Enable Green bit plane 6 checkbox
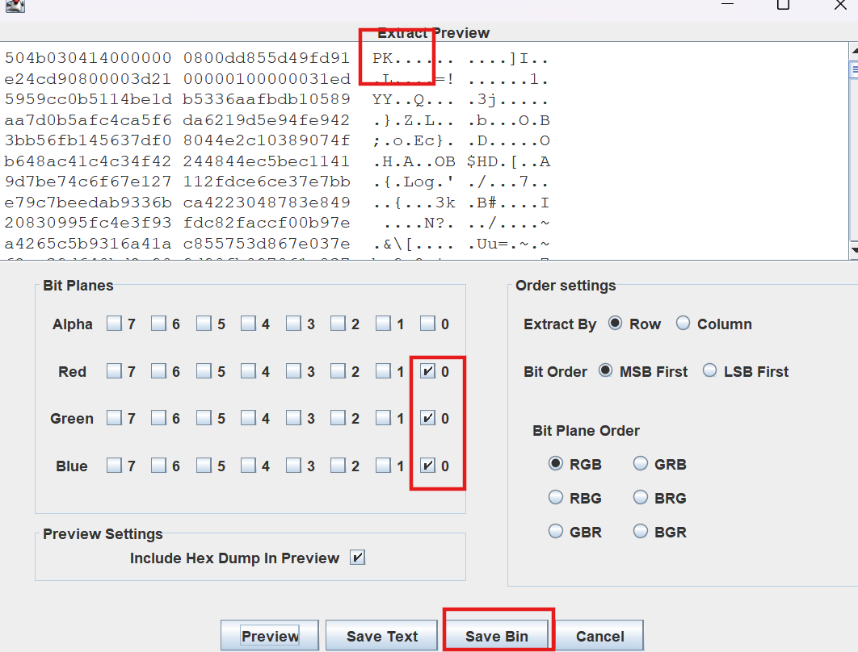Viewport: 858px width, 652px height. tap(158, 418)
